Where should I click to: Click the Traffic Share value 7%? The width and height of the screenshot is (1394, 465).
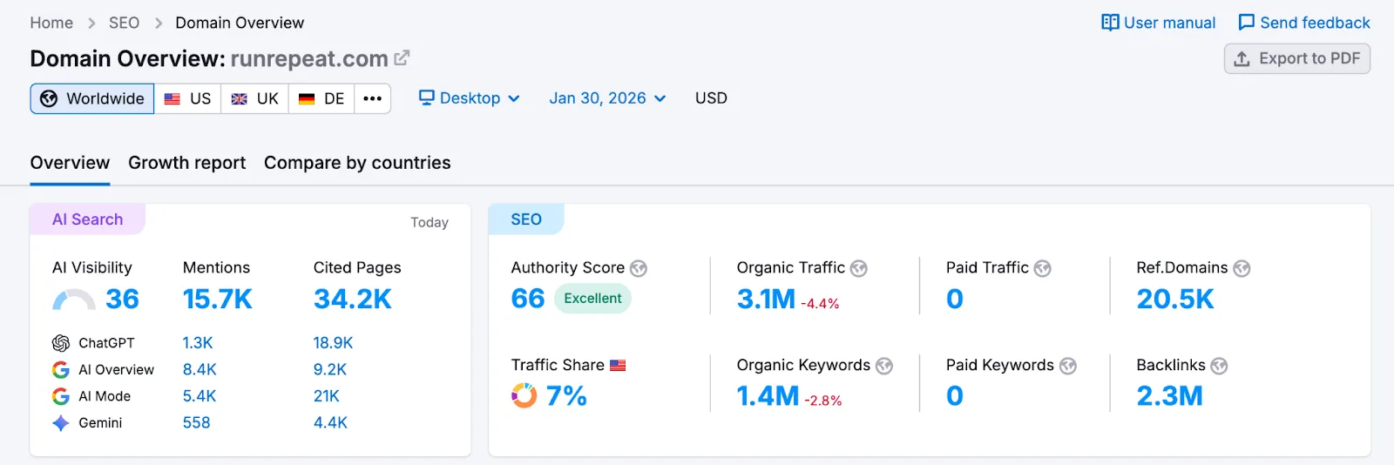tap(566, 396)
